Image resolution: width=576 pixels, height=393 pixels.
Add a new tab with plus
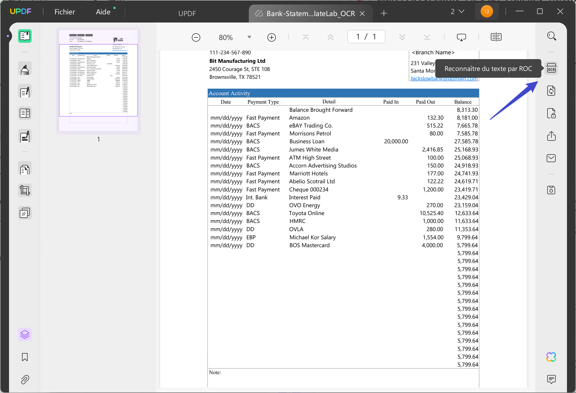pos(384,13)
